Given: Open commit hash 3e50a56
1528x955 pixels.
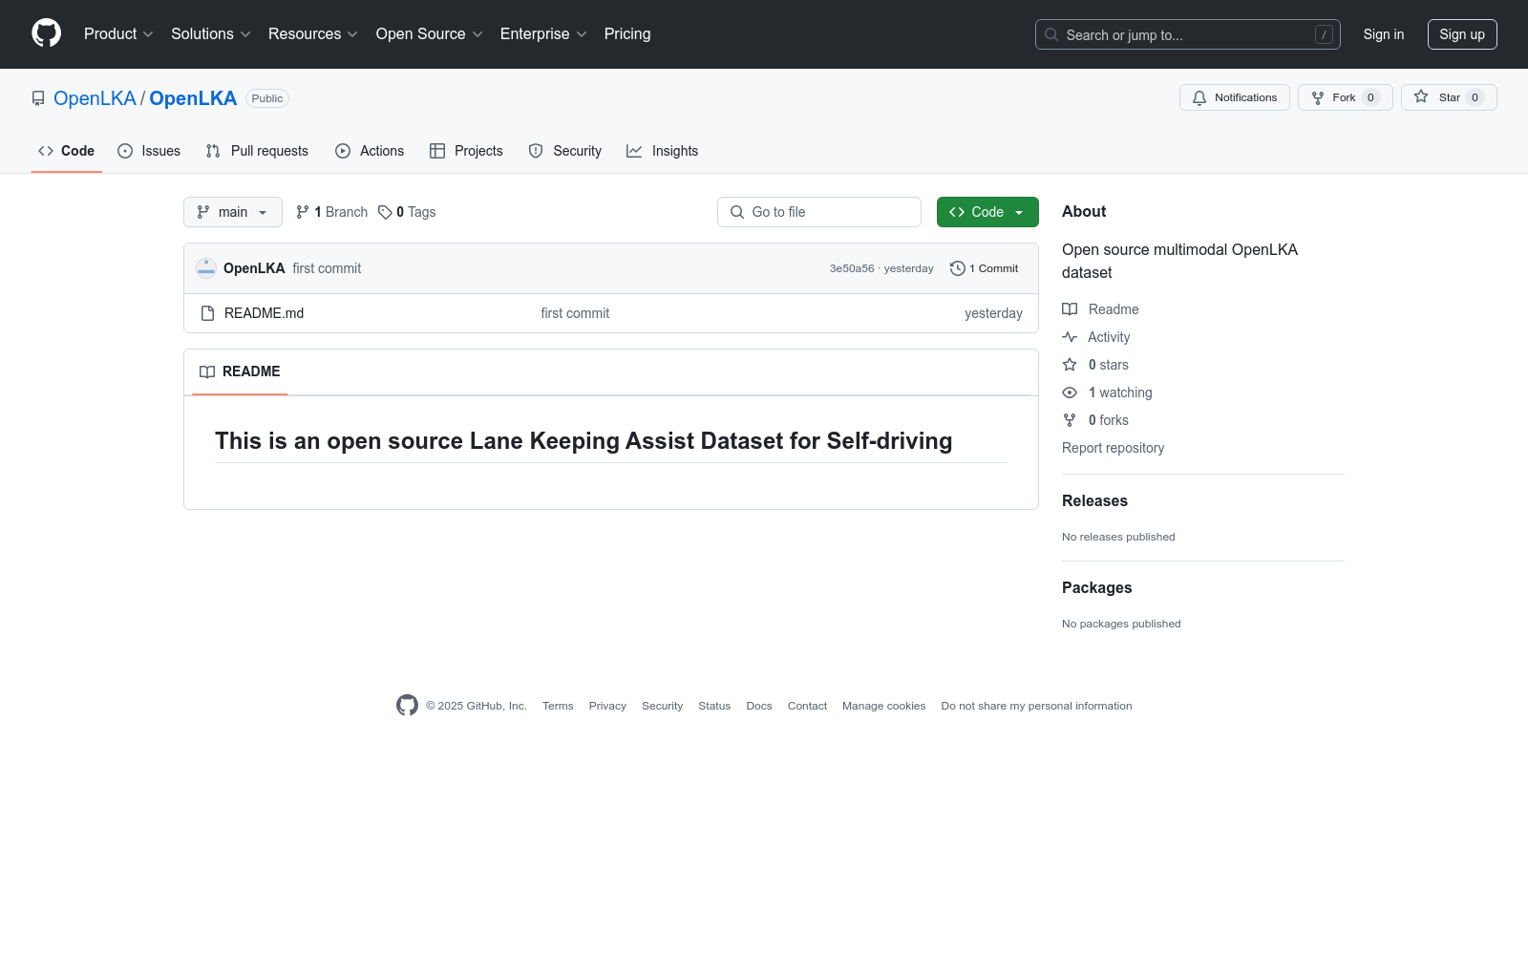Looking at the screenshot, I should tap(852, 268).
